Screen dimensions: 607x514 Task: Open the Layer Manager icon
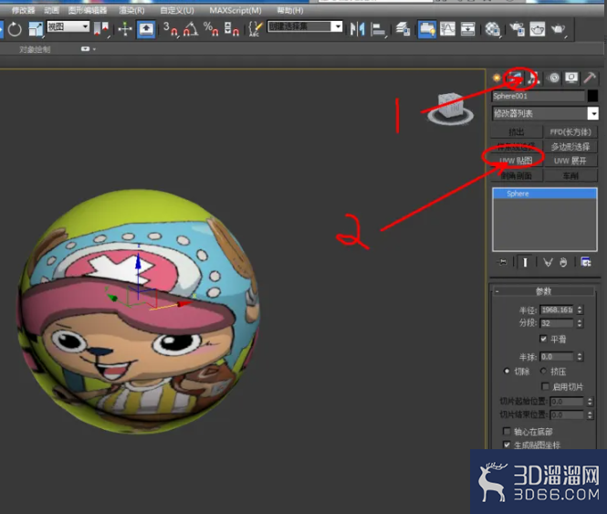click(x=403, y=29)
